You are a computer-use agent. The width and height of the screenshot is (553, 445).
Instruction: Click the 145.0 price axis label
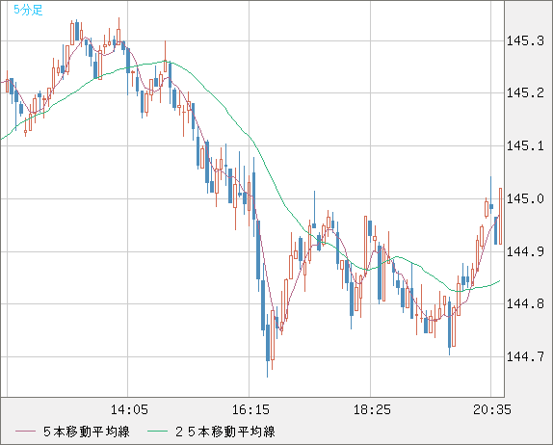coord(525,198)
